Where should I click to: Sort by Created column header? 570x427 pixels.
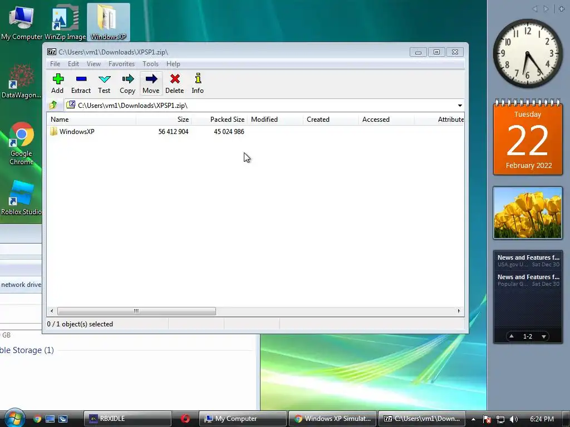coord(331,120)
